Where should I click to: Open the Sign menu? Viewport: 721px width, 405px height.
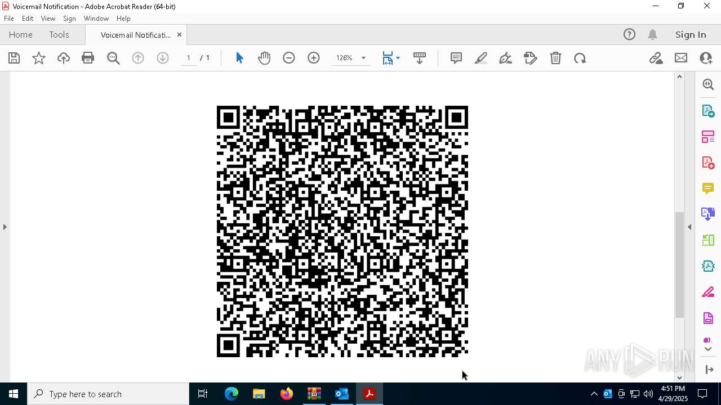[x=69, y=19]
